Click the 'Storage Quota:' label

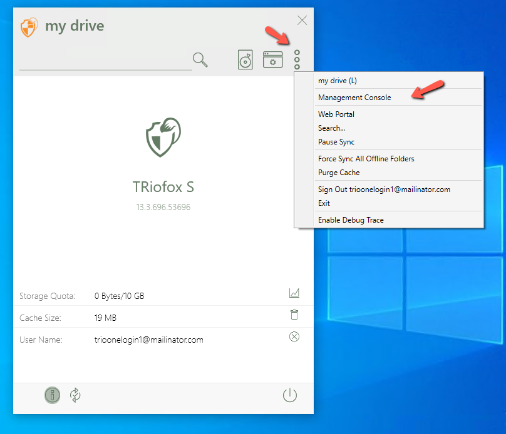click(x=47, y=296)
